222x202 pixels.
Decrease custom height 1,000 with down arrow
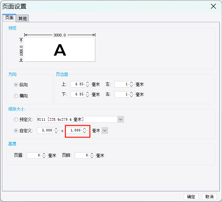point(84,132)
